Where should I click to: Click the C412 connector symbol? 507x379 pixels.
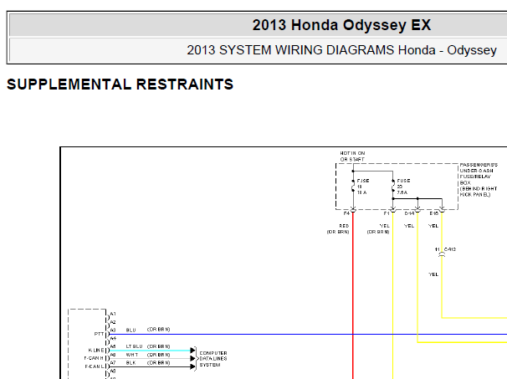[x=442, y=255]
